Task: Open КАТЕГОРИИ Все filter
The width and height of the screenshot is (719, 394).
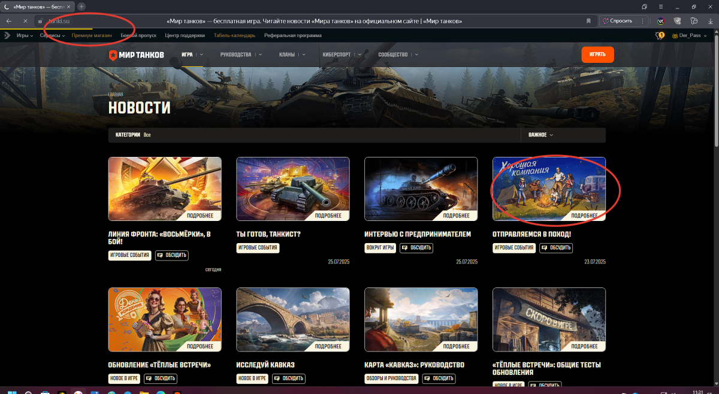Action: tap(133, 135)
